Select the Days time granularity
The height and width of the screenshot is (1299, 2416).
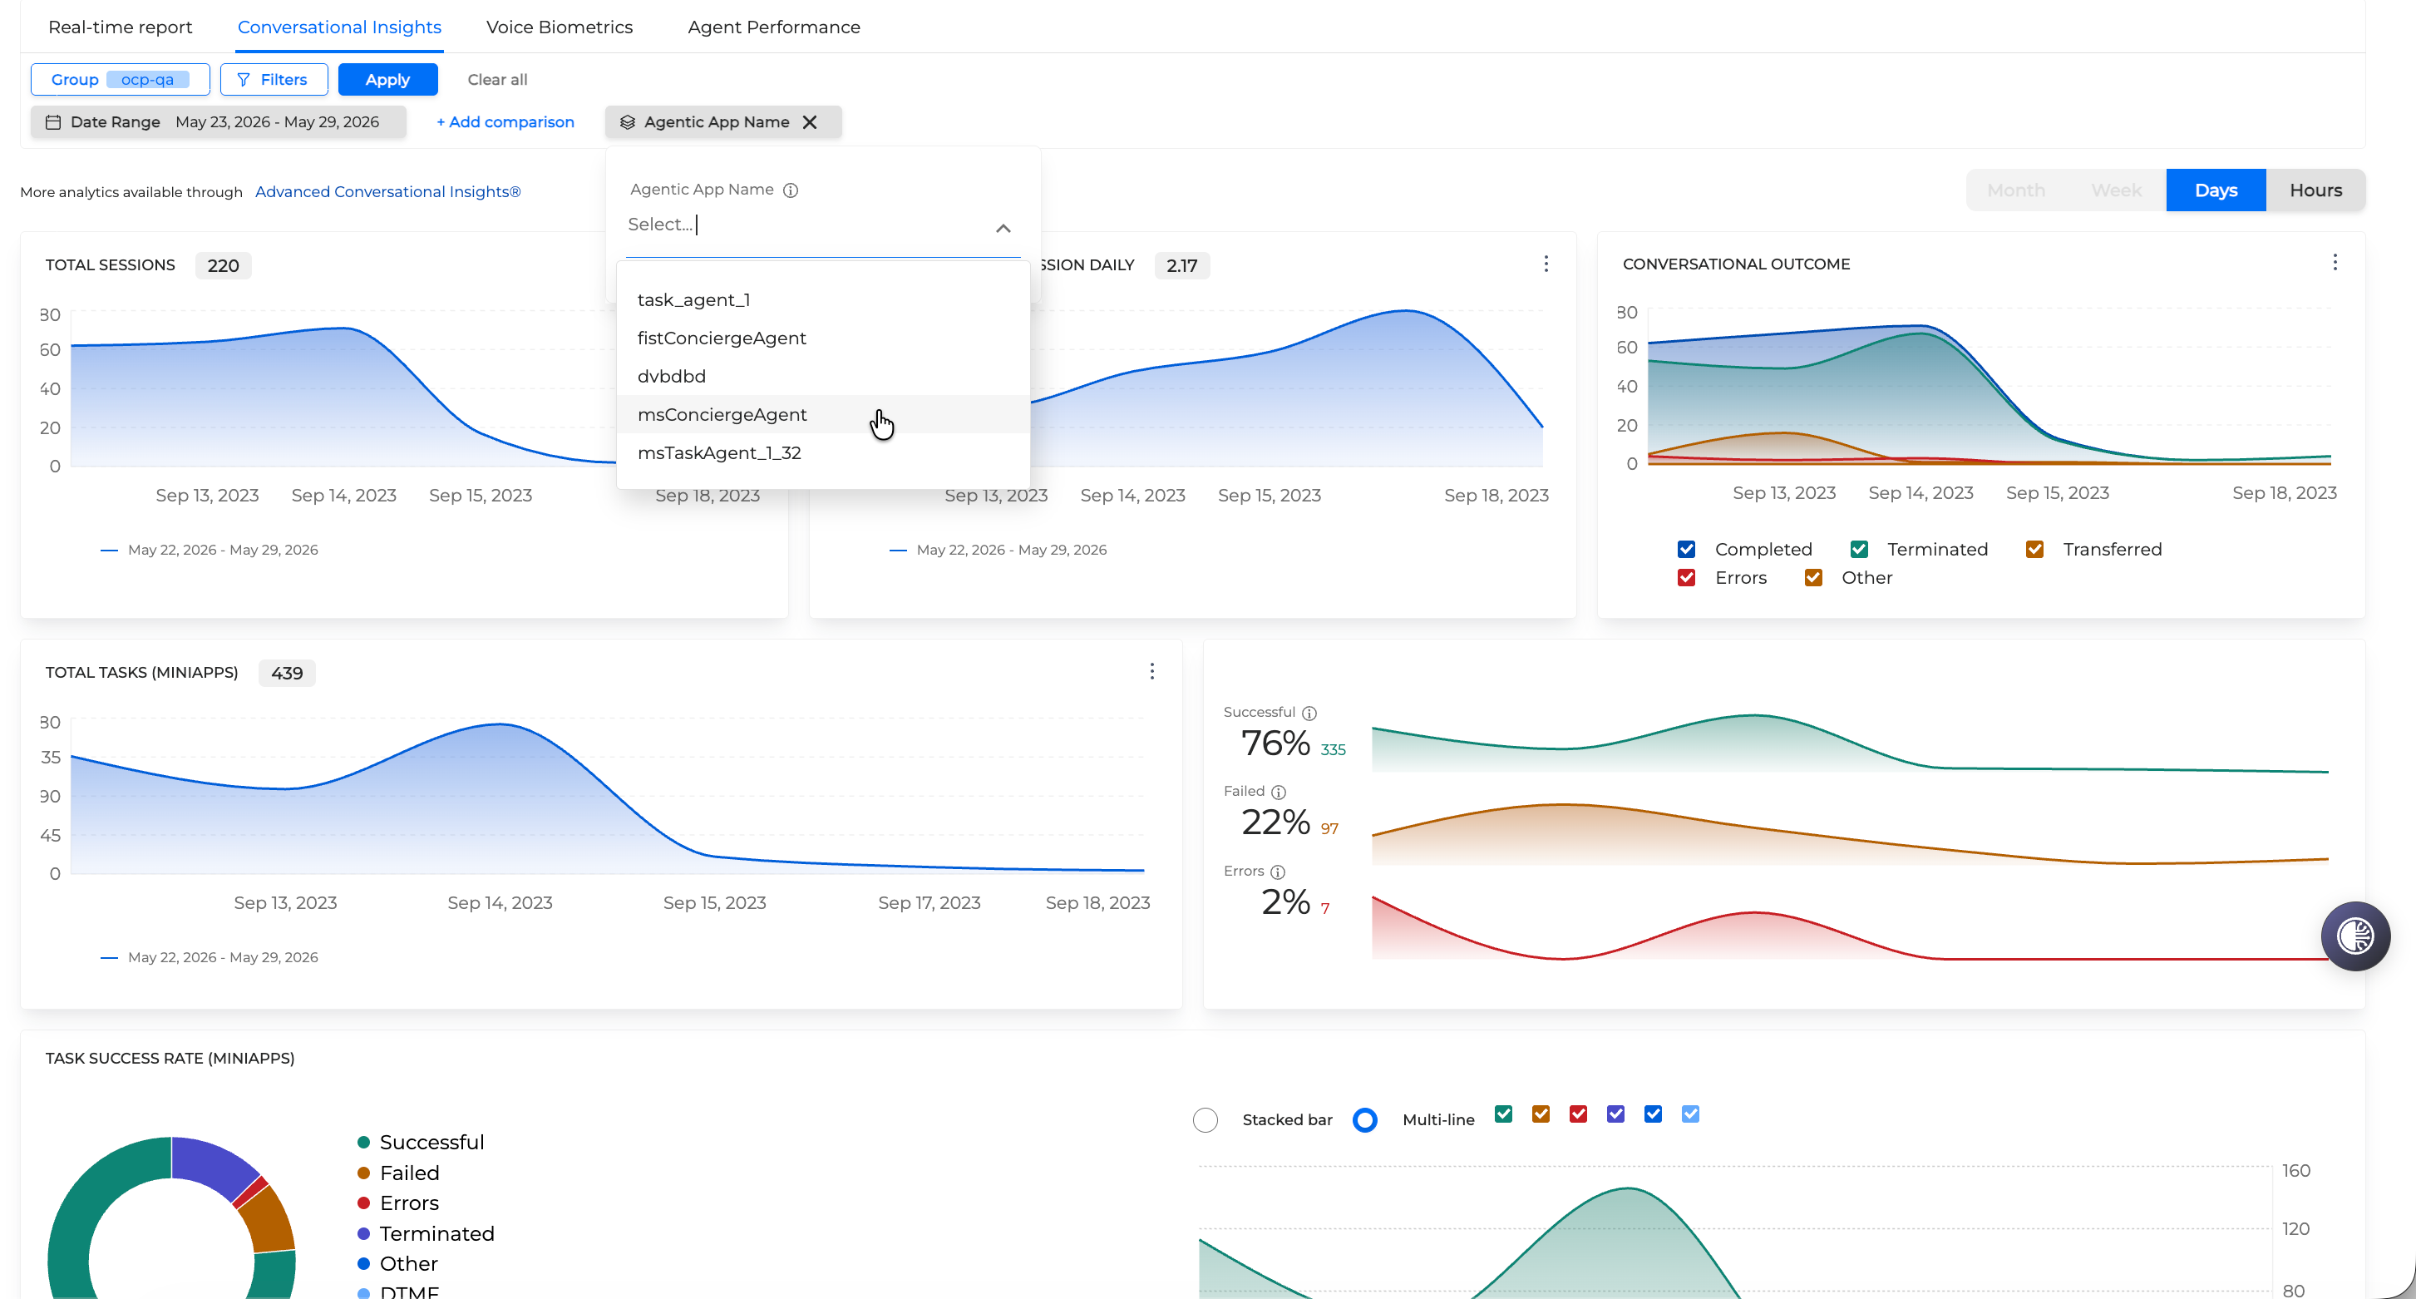click(2216, 190)
